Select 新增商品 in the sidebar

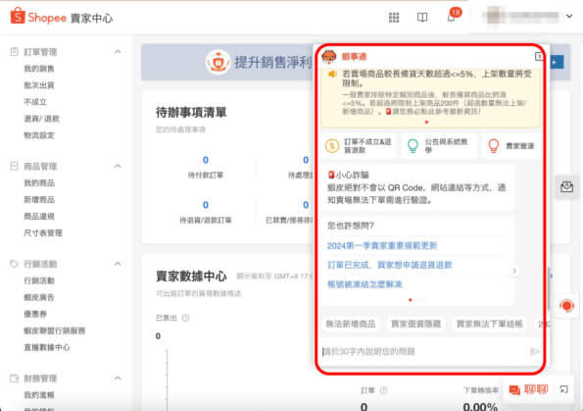(x=39, y=199)
